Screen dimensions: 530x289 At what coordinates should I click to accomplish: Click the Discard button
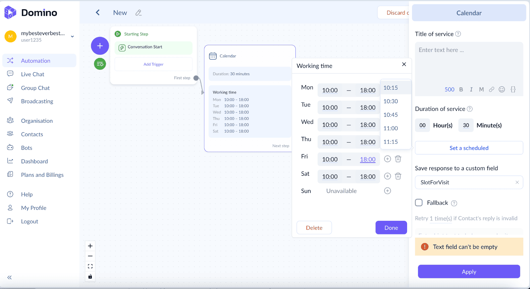click(x=394, y=13)
